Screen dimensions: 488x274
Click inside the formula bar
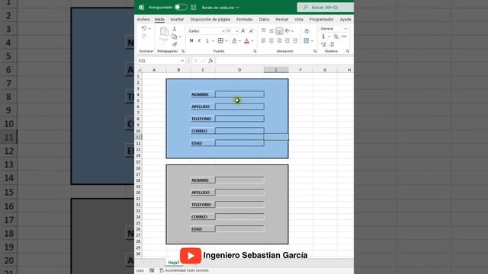tap(284, 61)
